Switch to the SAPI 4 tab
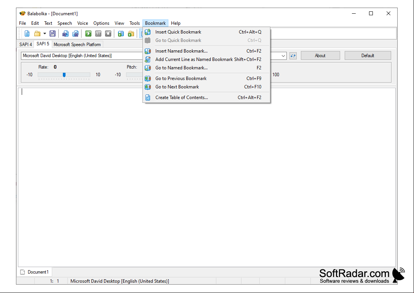Image resolution: width=414 pixels, height=293 pixels. pyautogui.click(x=26, y=44)
